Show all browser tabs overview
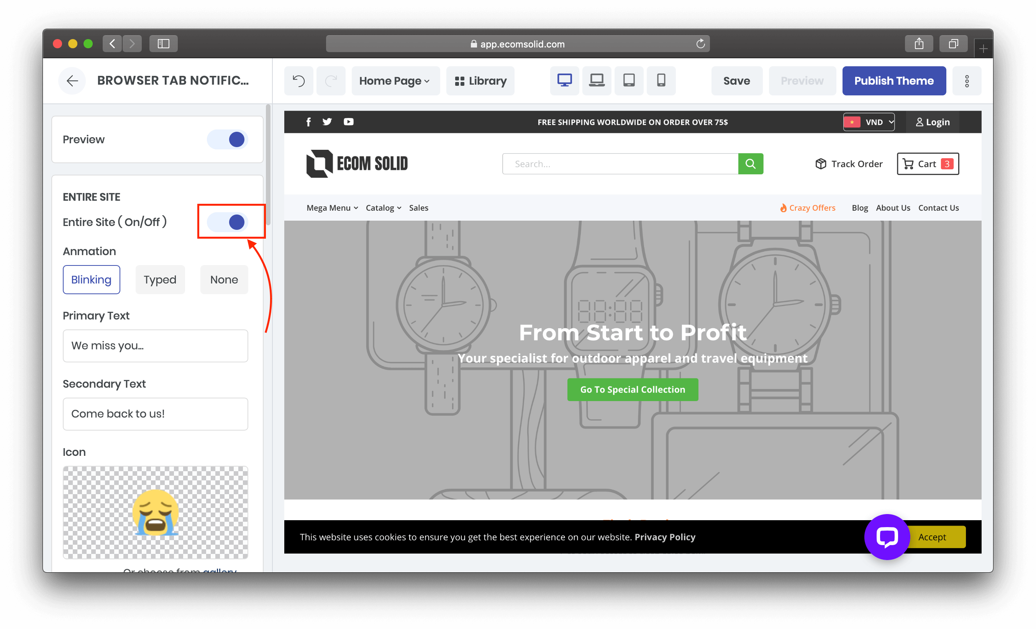Viewport: 1036px width, 629px height. tap(953, 44)
